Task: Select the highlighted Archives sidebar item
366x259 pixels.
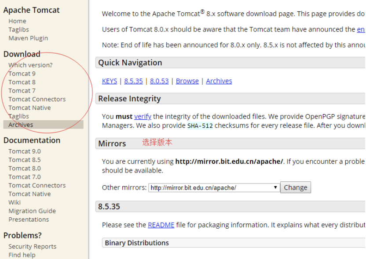Action: point(44,125)
